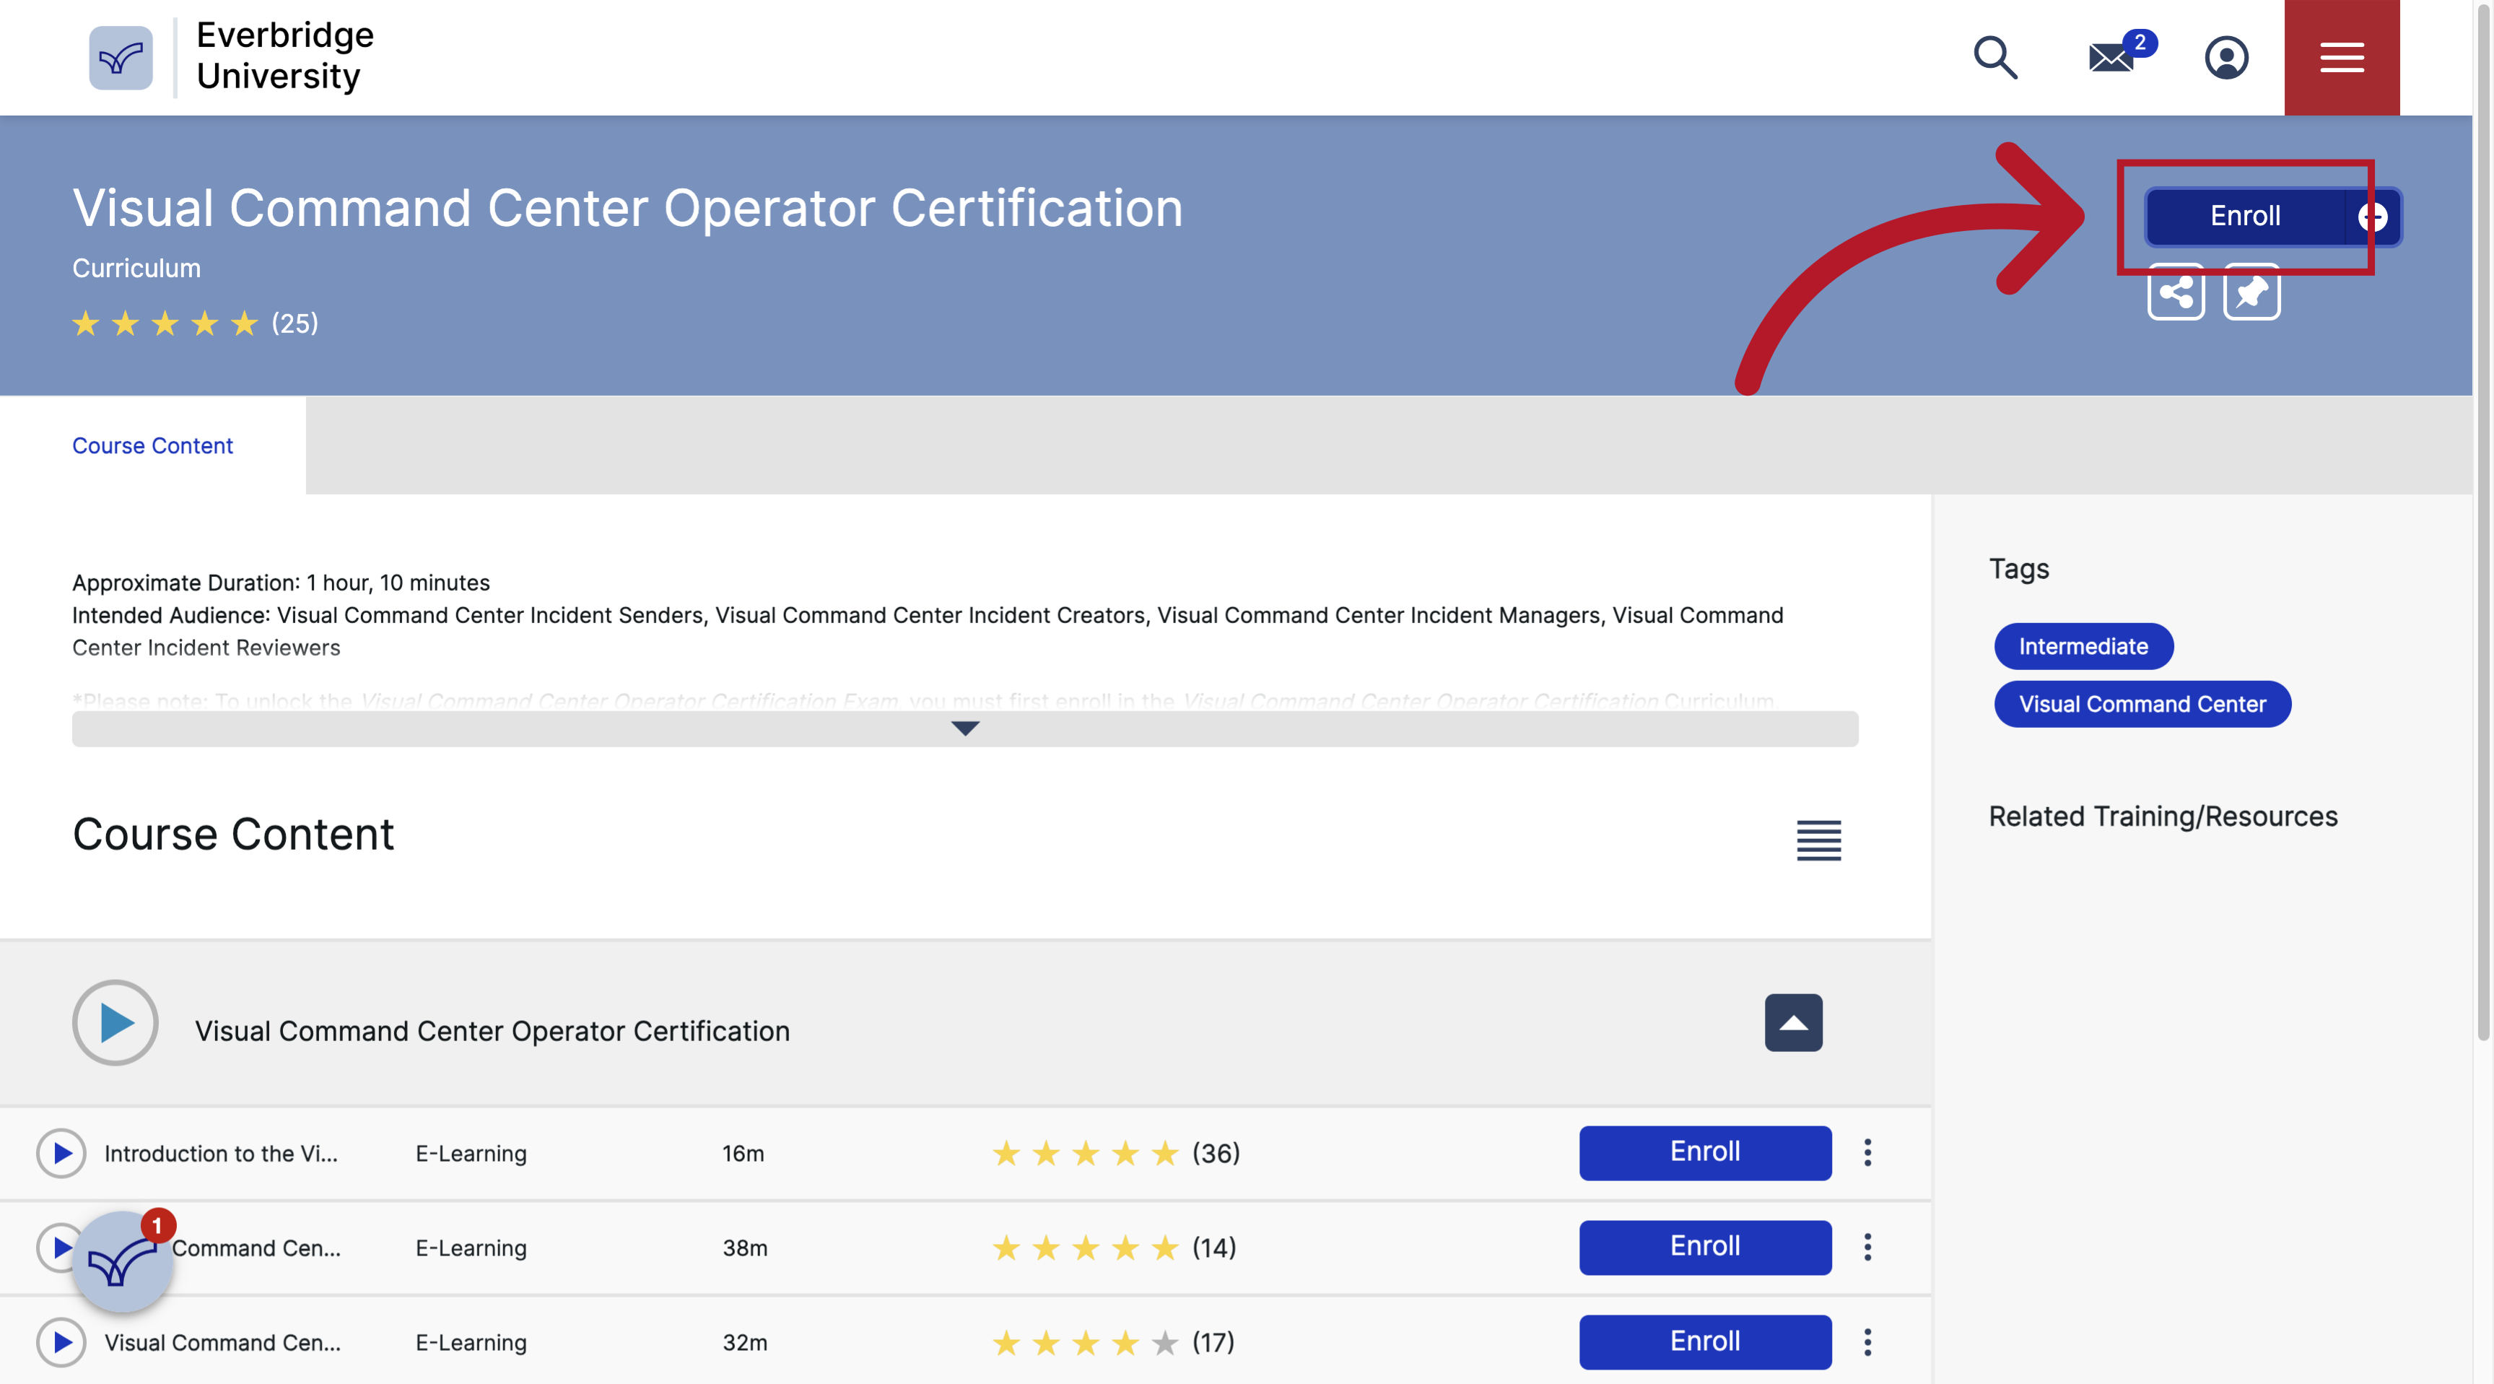
Task: Play the curriculum overview video
Action: (114, 1023)
